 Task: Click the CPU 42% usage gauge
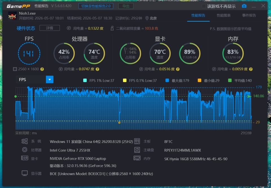point(64,53)
